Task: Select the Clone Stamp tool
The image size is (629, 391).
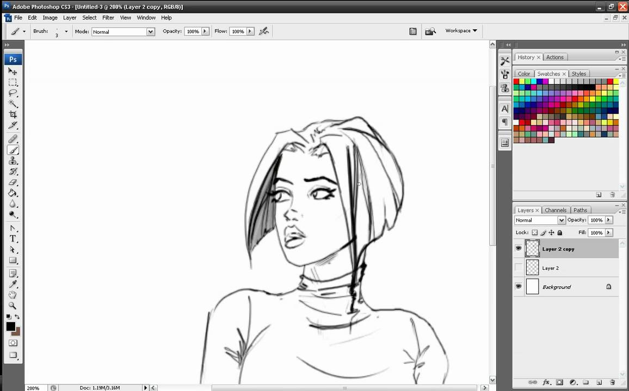Action: point(13,161)
